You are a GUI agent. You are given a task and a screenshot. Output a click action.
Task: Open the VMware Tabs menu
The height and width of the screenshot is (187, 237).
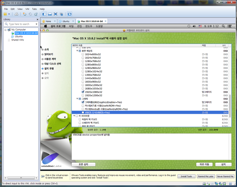pos(34,9)
